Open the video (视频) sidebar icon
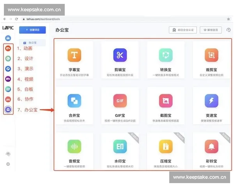 point(8,79)
